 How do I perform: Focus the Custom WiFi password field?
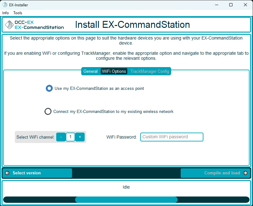(x=172, y=137)
